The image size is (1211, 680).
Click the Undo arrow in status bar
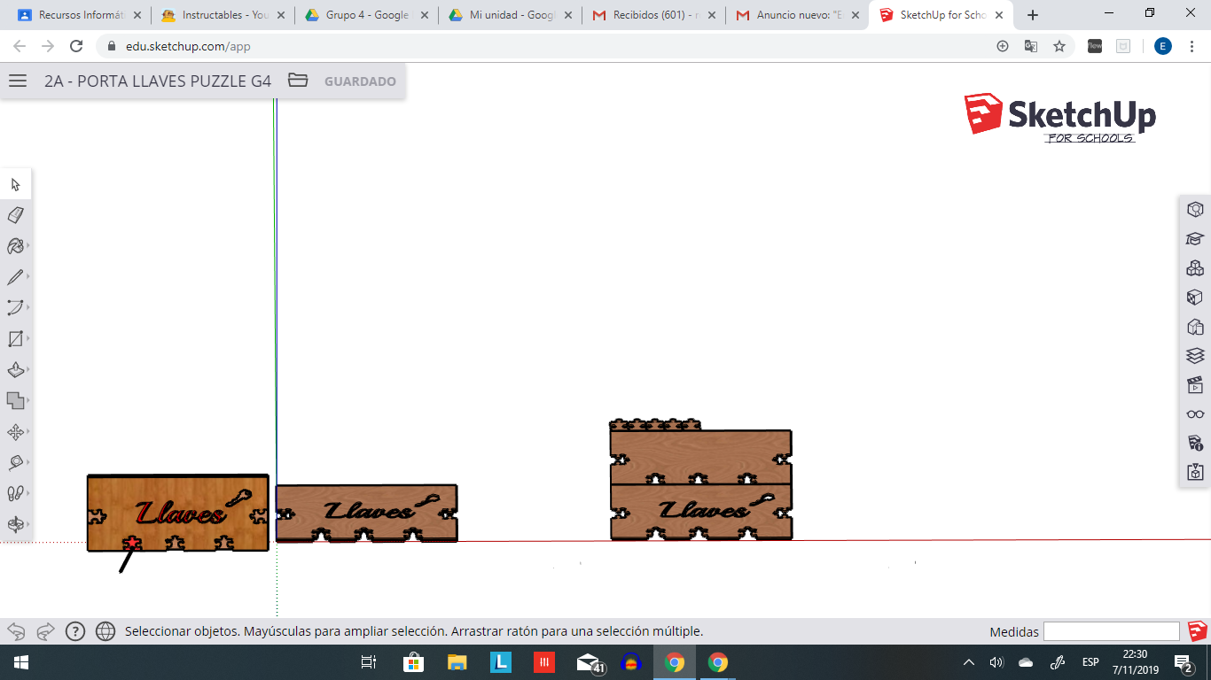pos(16,631)
